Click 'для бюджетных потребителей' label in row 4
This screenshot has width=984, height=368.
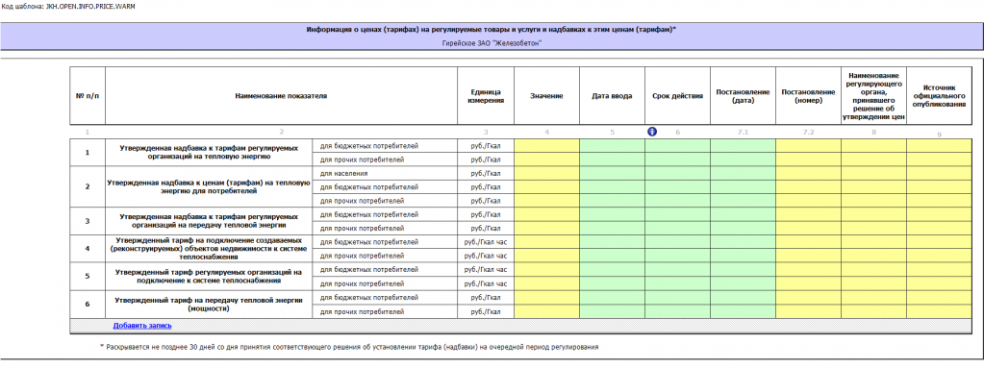click(369, 242)
